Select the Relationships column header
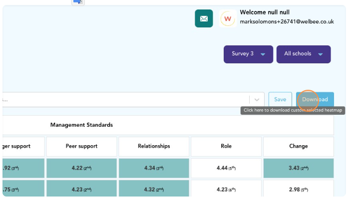The width and height of the screenshot is (350, 201). click(154, 146)
